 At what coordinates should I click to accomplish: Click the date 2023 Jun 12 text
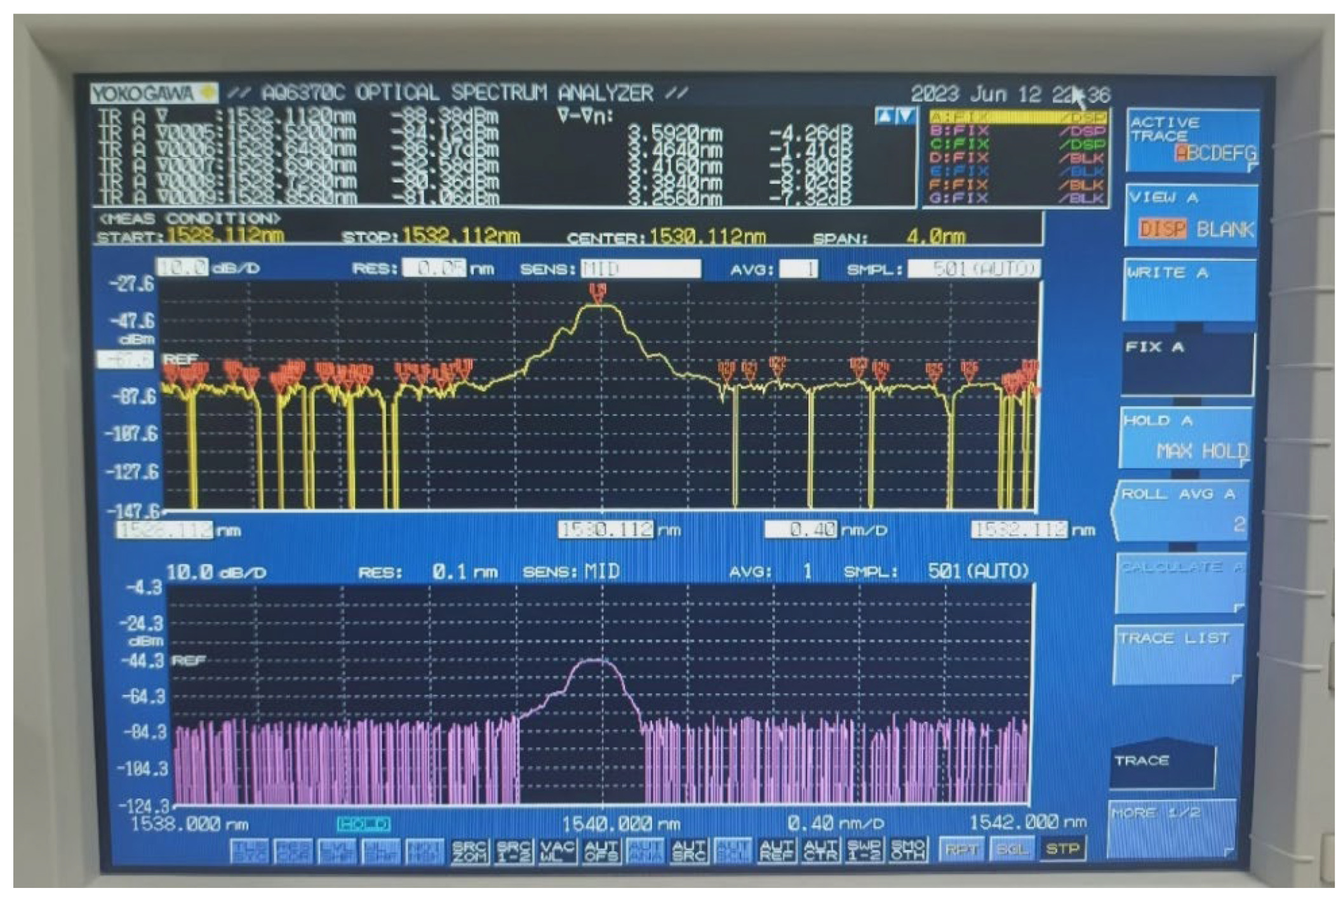976,95
